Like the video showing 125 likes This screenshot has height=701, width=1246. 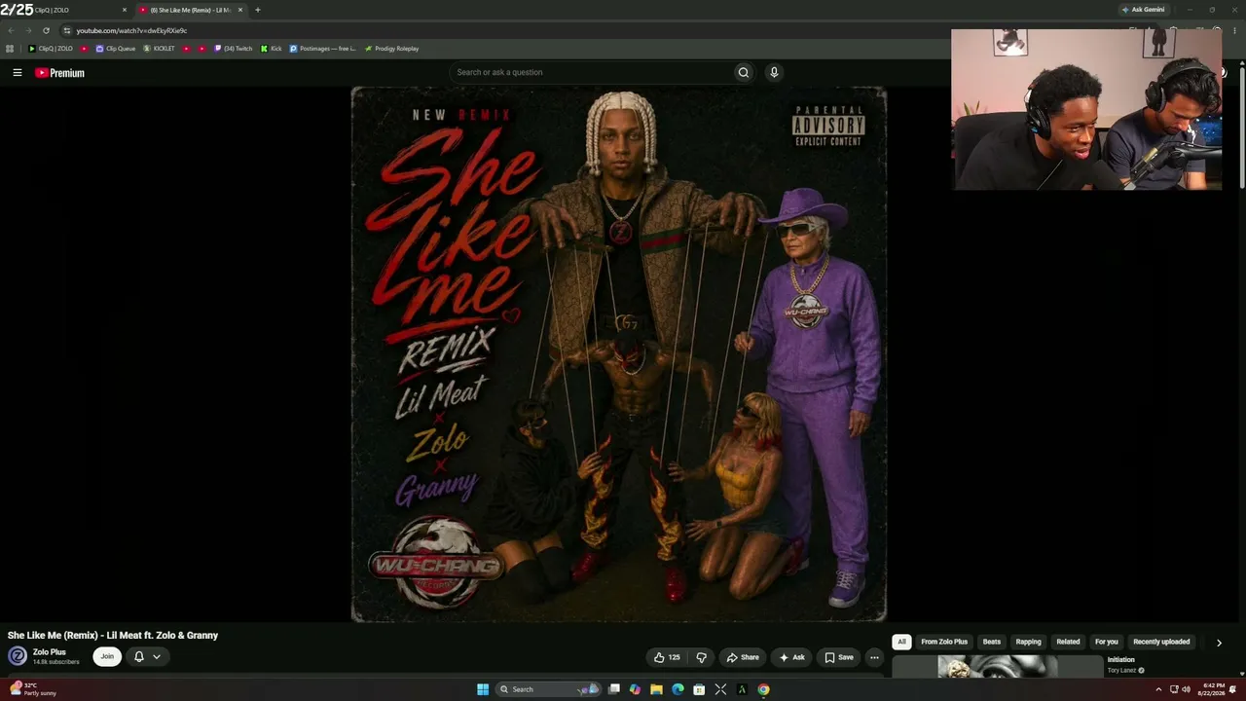click(x=667, y=657)
